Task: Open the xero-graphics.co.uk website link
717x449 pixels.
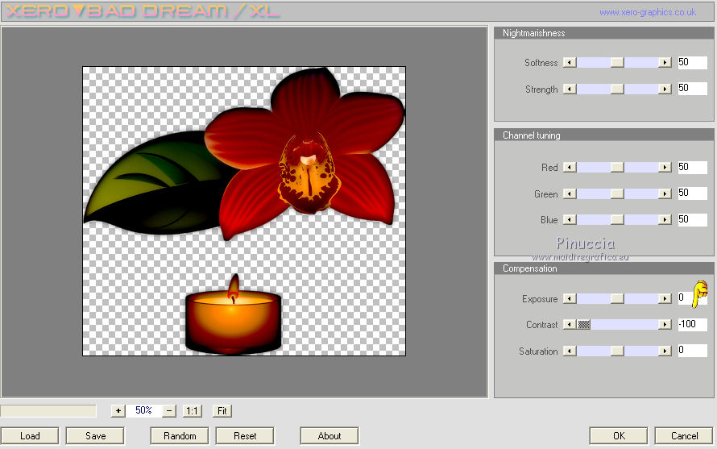Action: (647, 12)
